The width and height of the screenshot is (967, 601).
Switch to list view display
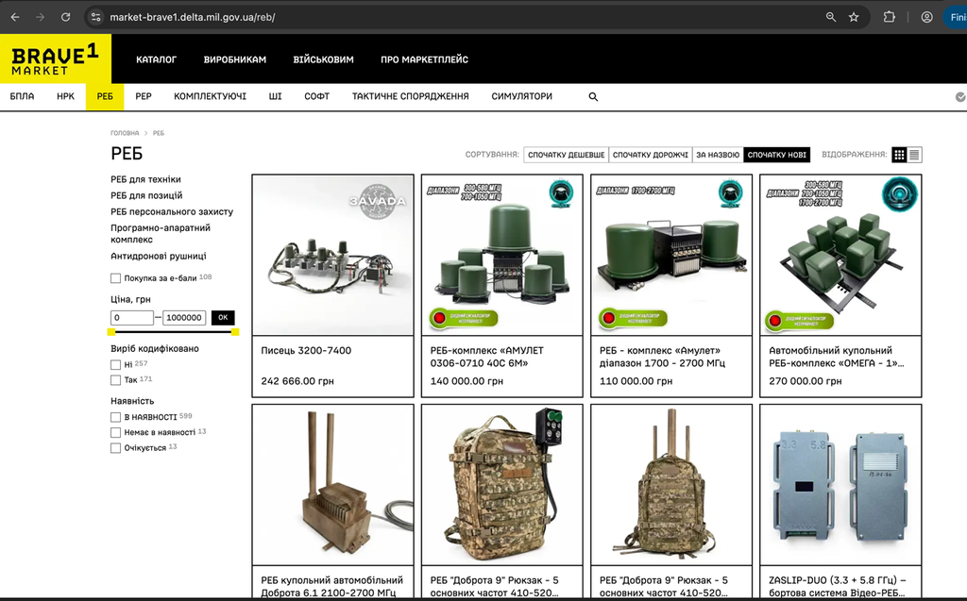point(914,155)
